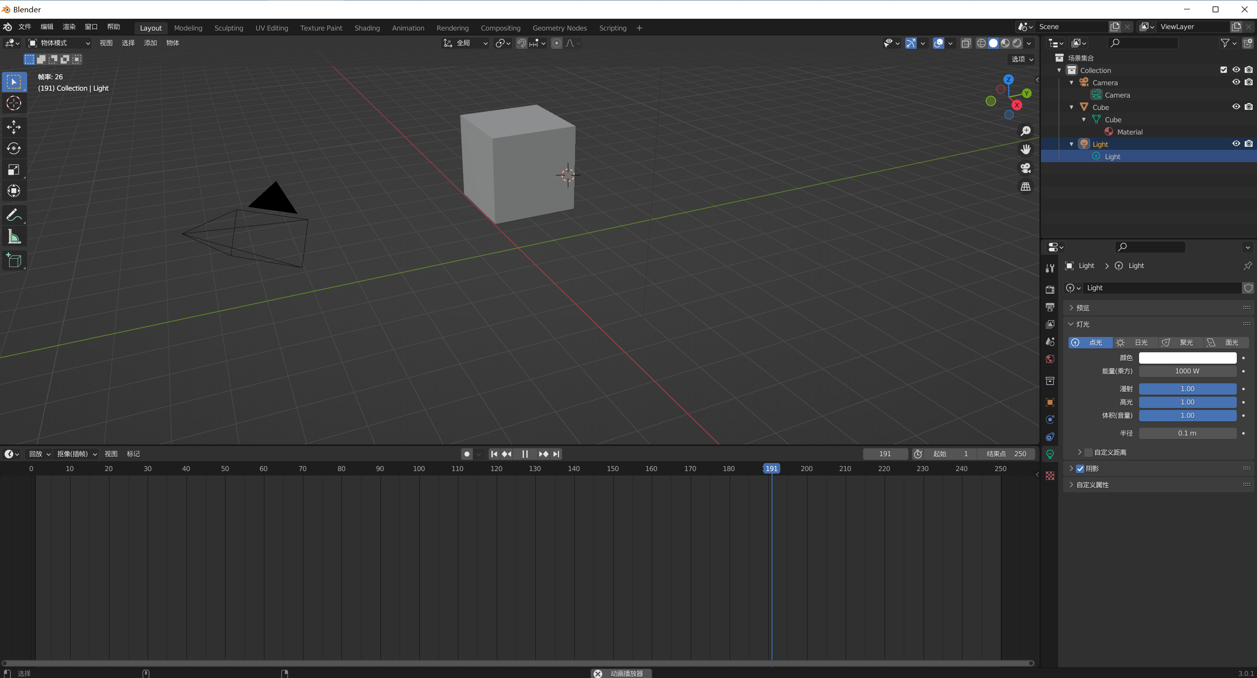Toggle snapping magnet in viewport header
This screenshot has width=1257, height=678.
click(521, 43)
